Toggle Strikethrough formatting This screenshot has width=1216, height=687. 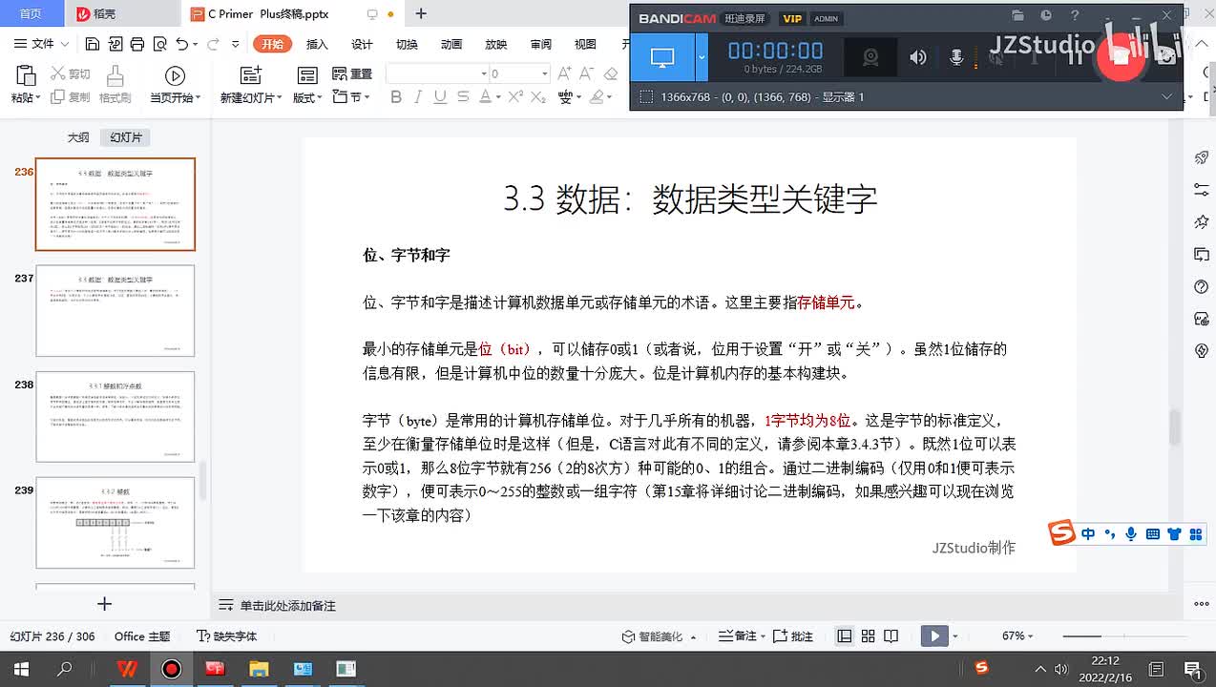(463, 97)
